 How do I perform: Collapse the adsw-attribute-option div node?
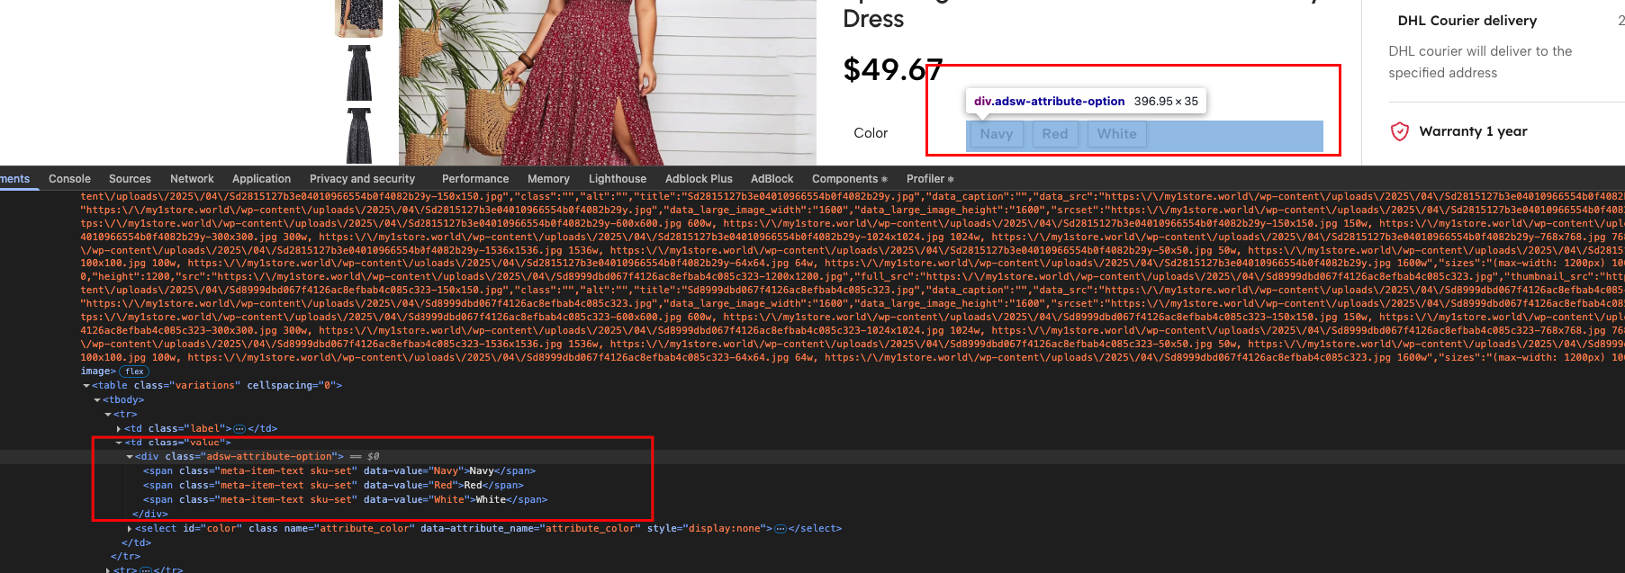click(x=130, y=457)
